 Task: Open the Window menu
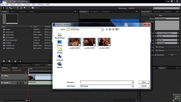[x=41, y=5]
